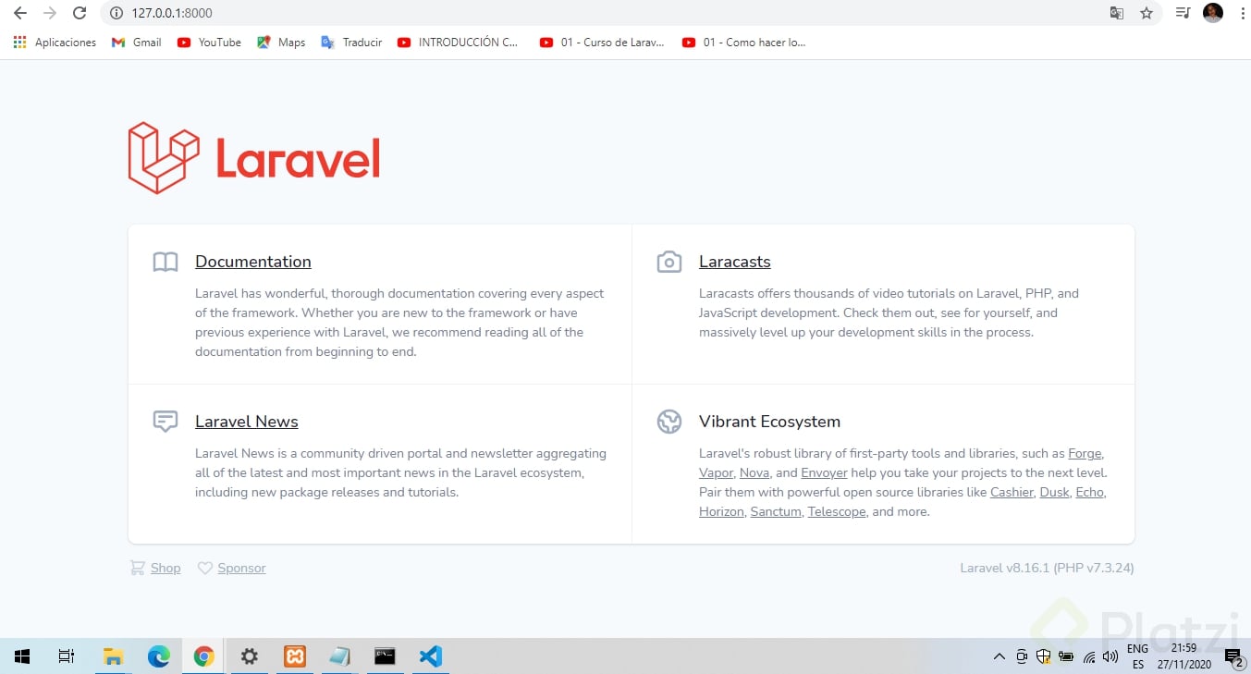Open Chrome's three-dot menu
This screenshot has height=674, width=1251.
point(1242,14)
